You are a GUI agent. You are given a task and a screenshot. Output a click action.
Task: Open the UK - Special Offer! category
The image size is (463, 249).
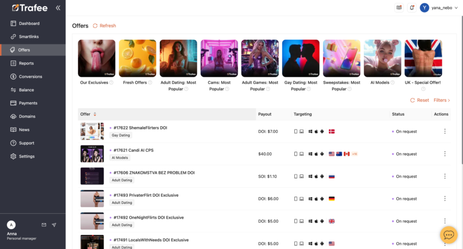[423, 58]
